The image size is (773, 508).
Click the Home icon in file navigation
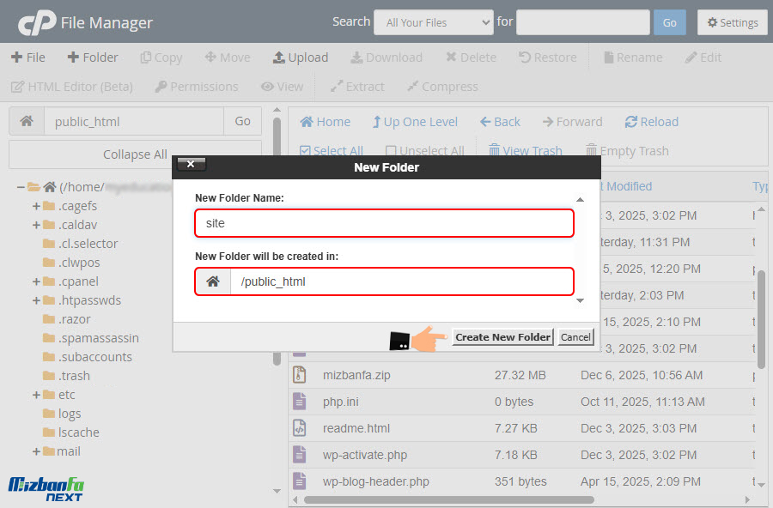(x=307, y=122)
